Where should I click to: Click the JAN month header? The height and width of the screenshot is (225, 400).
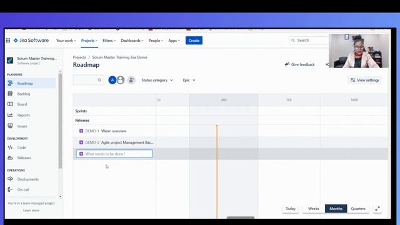224,100
